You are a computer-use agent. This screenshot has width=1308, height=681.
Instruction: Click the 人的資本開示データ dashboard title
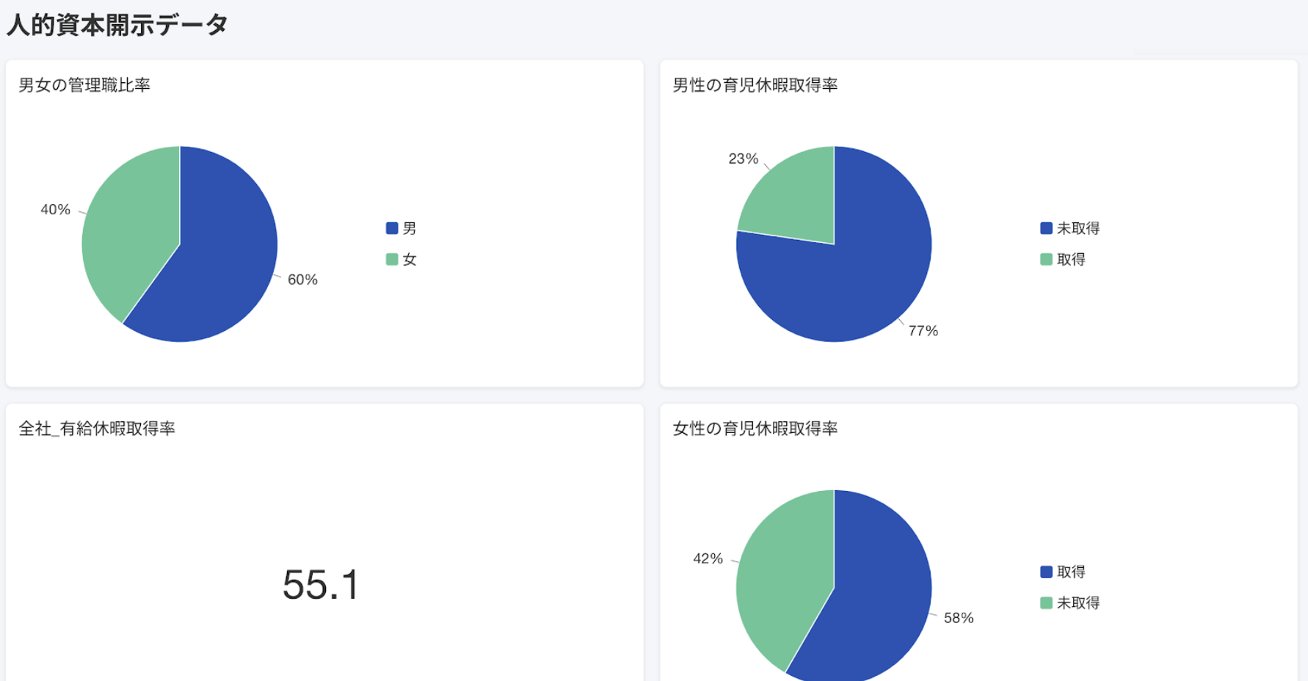coord(117,26)
